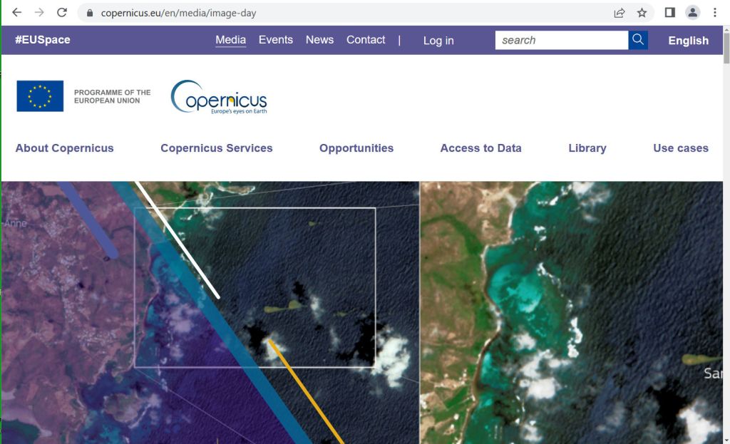Open Chrome three-dot menu
730x444 pixels.
[714, 13]
